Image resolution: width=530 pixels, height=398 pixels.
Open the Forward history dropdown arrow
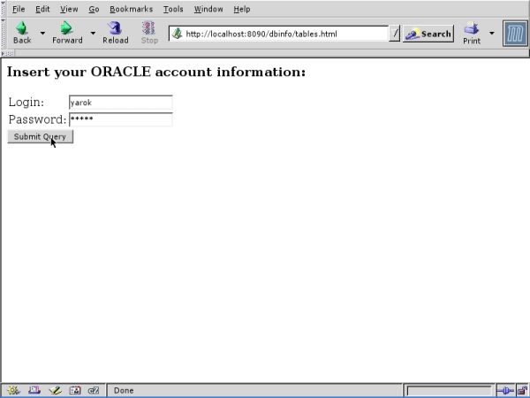point(93,34)
